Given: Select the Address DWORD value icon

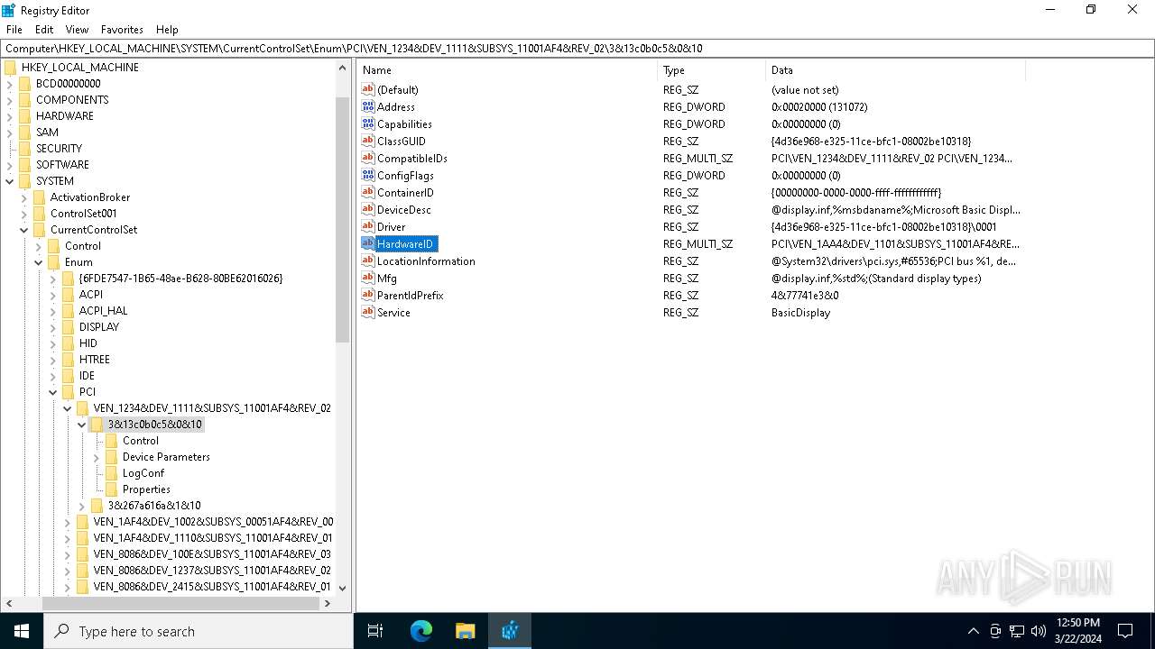Looking at the screenshot, I should point(367,106).
